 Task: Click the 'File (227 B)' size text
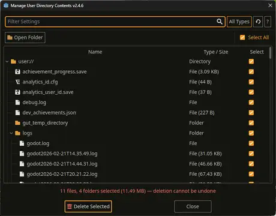(202, 113)
